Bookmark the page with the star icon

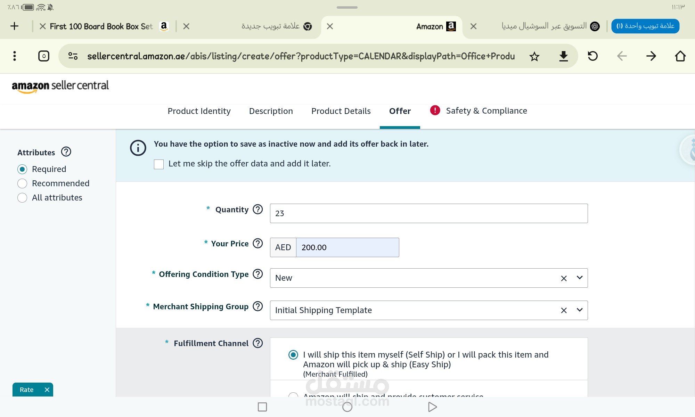click(x=534, y=56)
